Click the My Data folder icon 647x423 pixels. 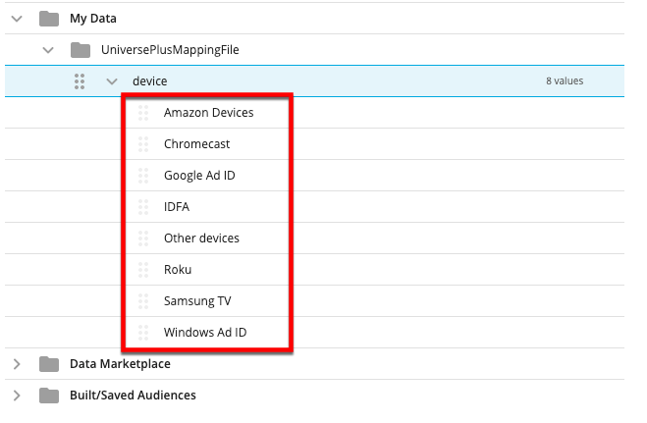tap(49, 19)
